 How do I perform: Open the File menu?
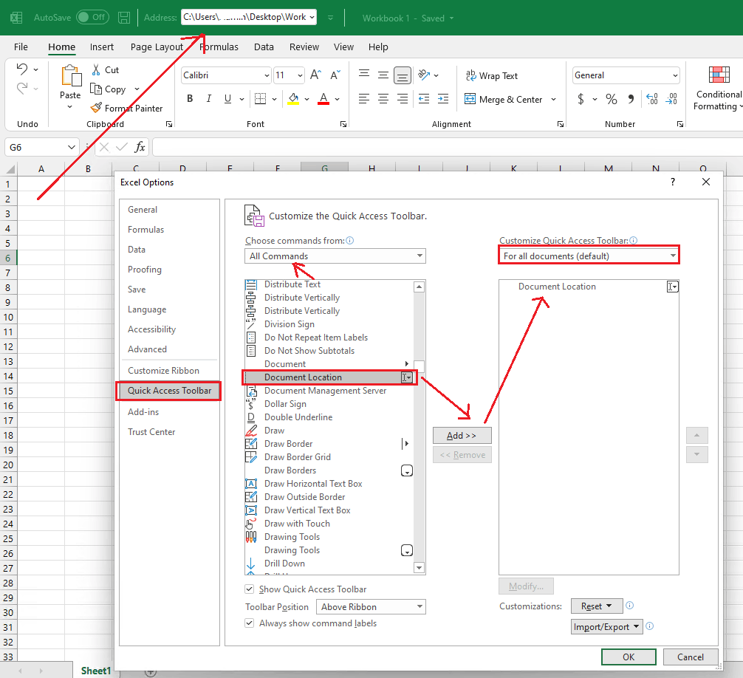pyautogui.click(x=21, y=47)
